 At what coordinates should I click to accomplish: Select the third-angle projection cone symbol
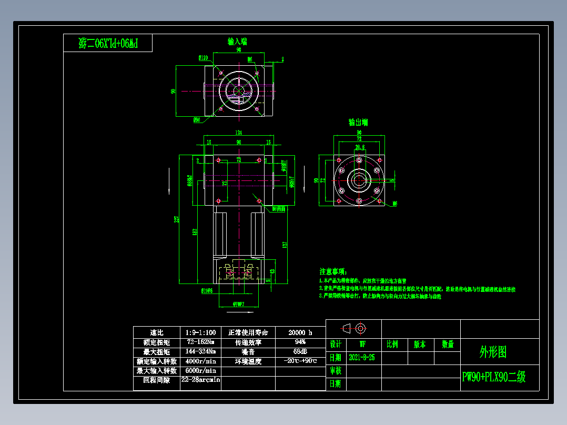(x=346, y=328)
